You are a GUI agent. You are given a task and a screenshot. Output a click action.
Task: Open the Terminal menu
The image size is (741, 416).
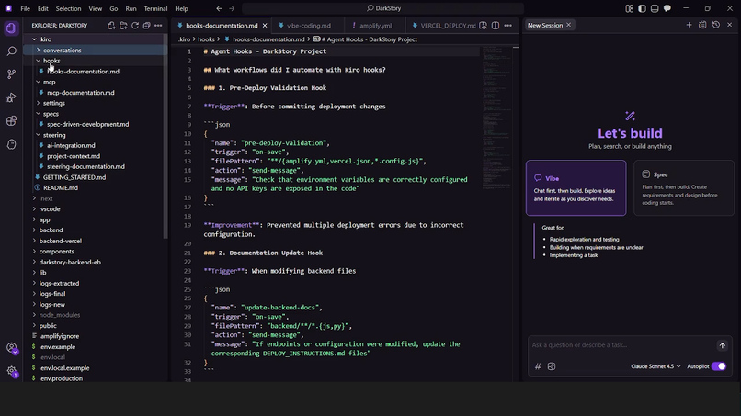coord(155,8)
